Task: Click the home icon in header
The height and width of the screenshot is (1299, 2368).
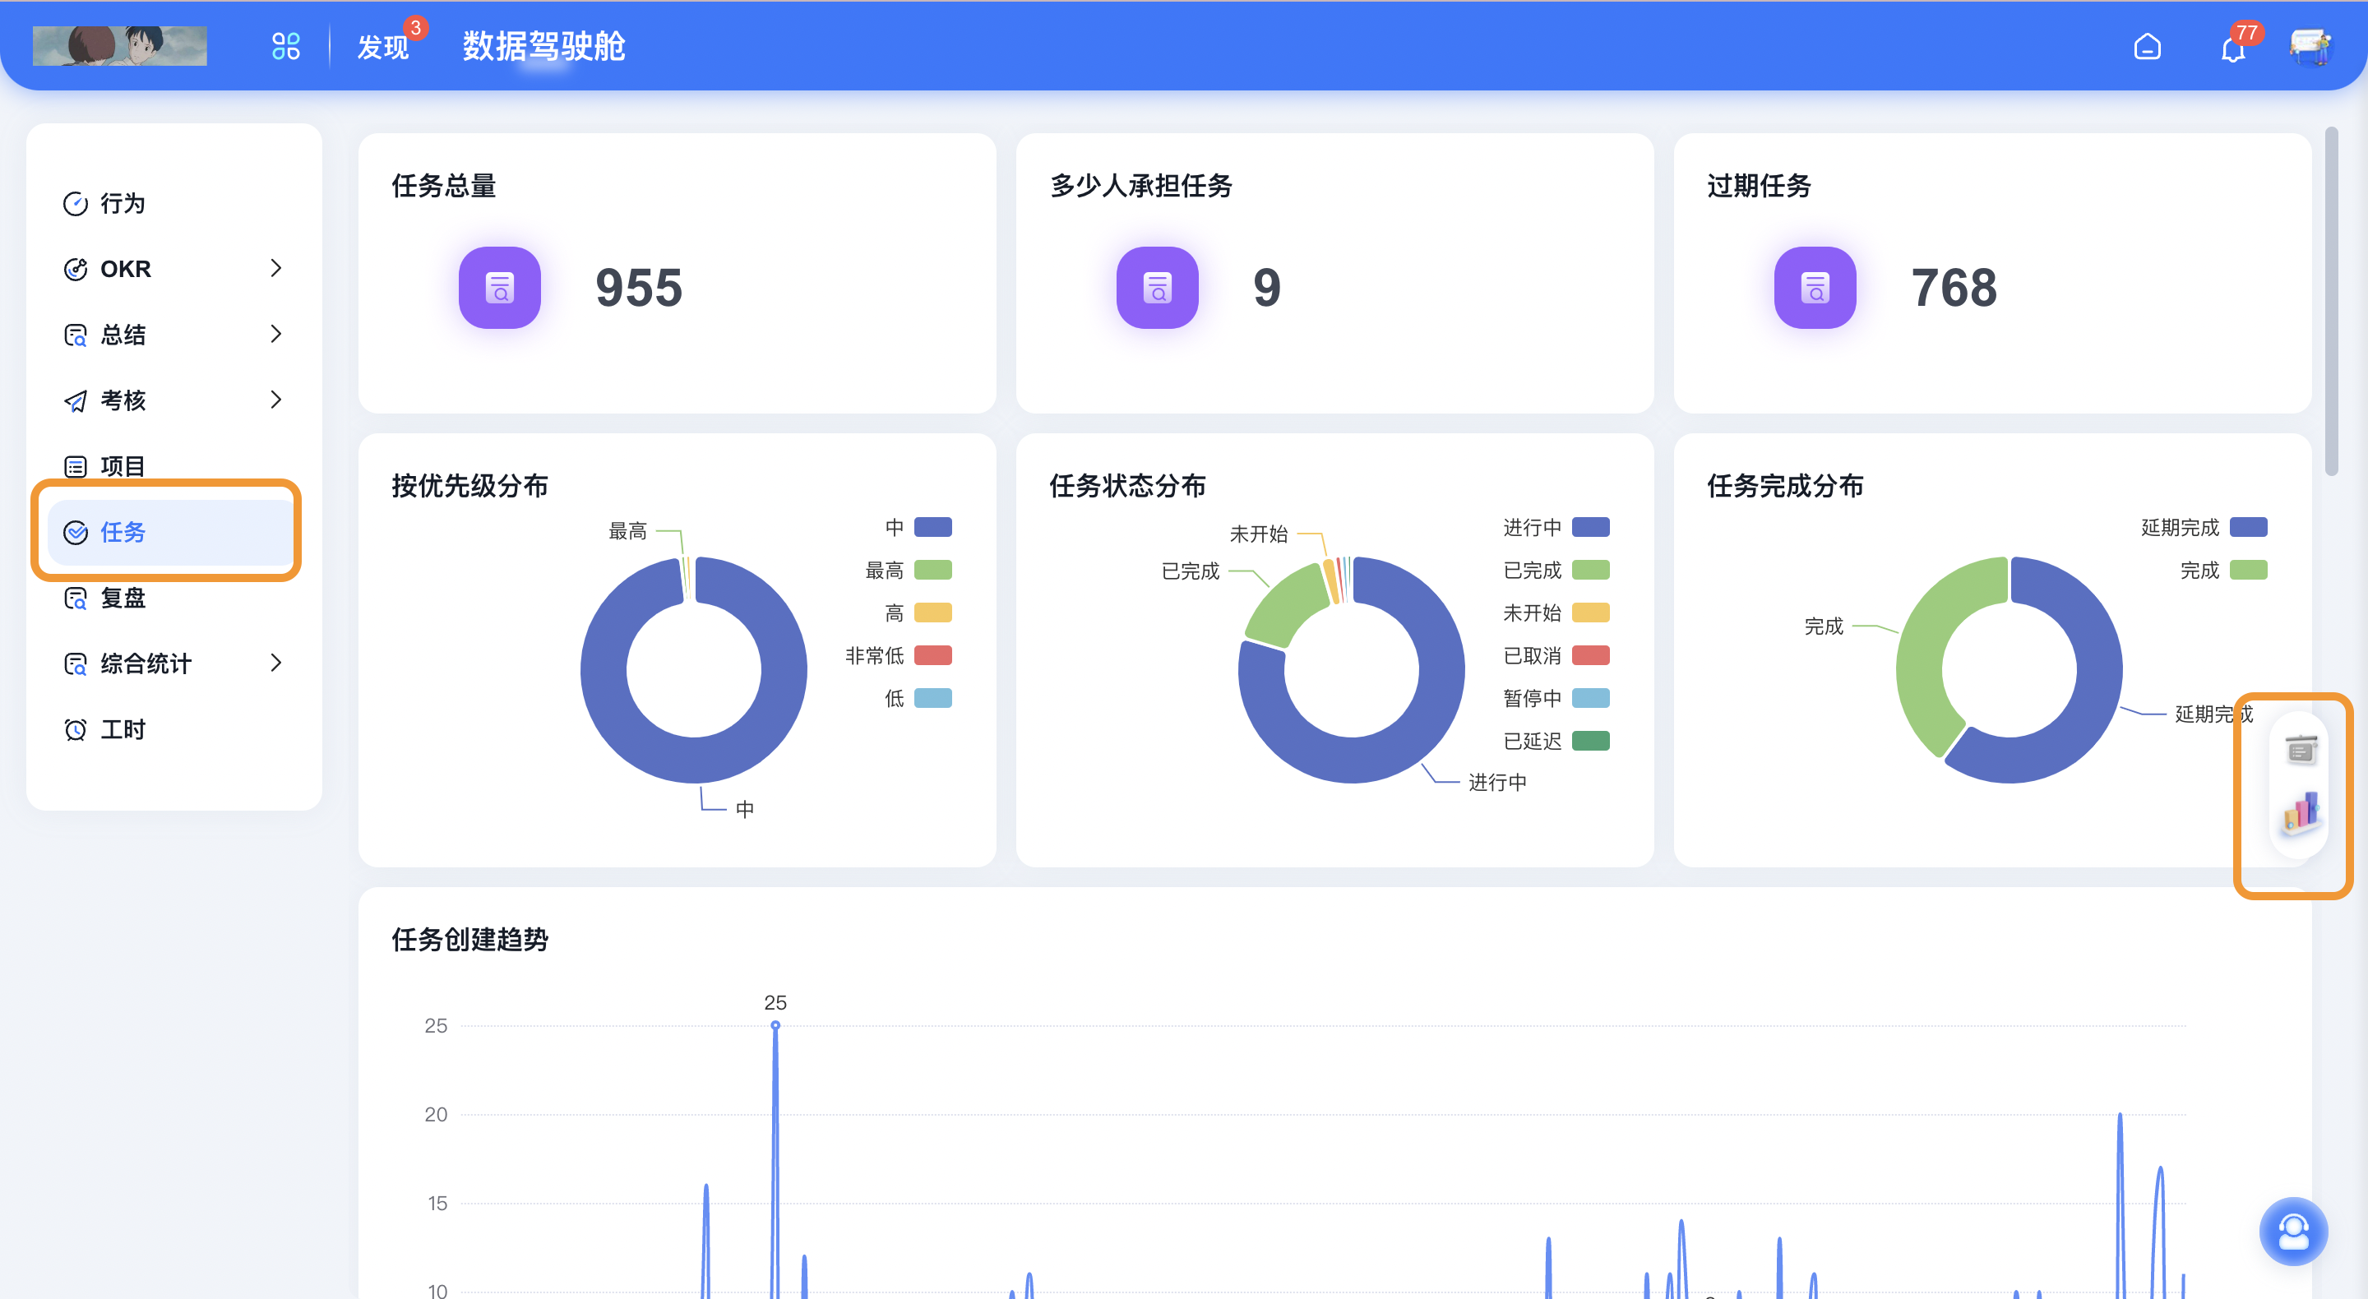Action: (2147, 47)
